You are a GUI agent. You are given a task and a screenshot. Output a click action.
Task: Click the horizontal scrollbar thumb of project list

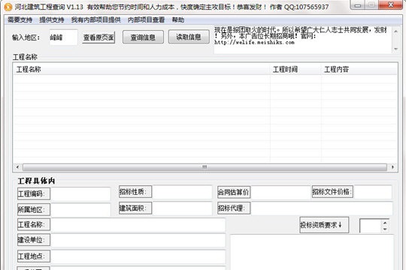[x=205, y=167]
